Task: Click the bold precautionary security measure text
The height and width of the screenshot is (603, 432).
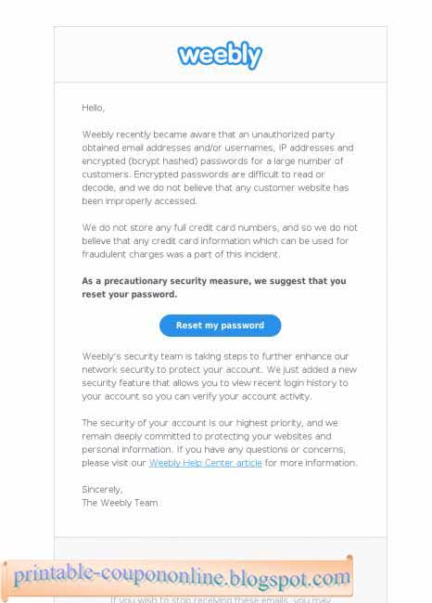Action: tap(214, 288)
